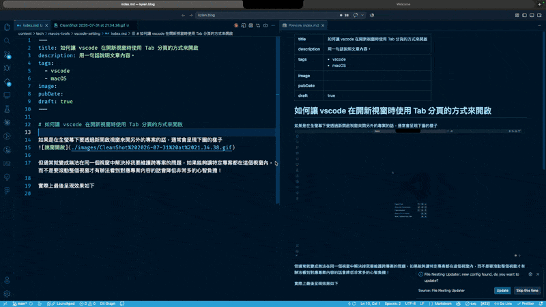Click the 'title:' frontmatter line in the editor
Viewport: 546px width, 307px height.
tap(118, 48)
